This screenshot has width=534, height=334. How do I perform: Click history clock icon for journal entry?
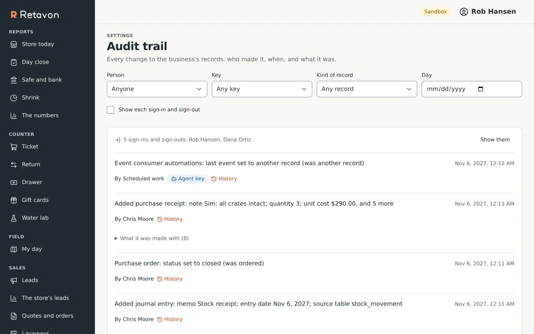160,319
